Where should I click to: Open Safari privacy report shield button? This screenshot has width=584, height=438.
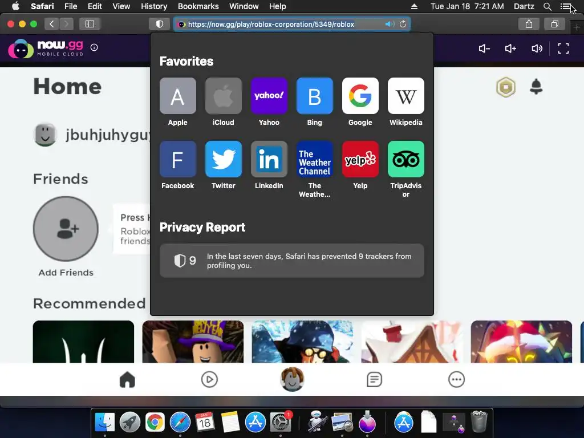[160, 24]
